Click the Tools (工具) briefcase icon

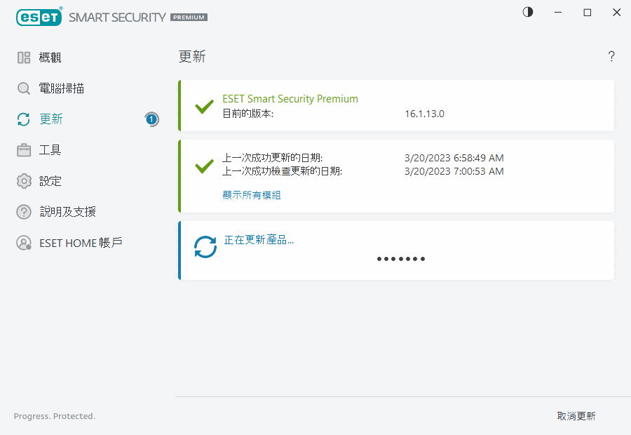pyautogui.click(x=24, y=150)
